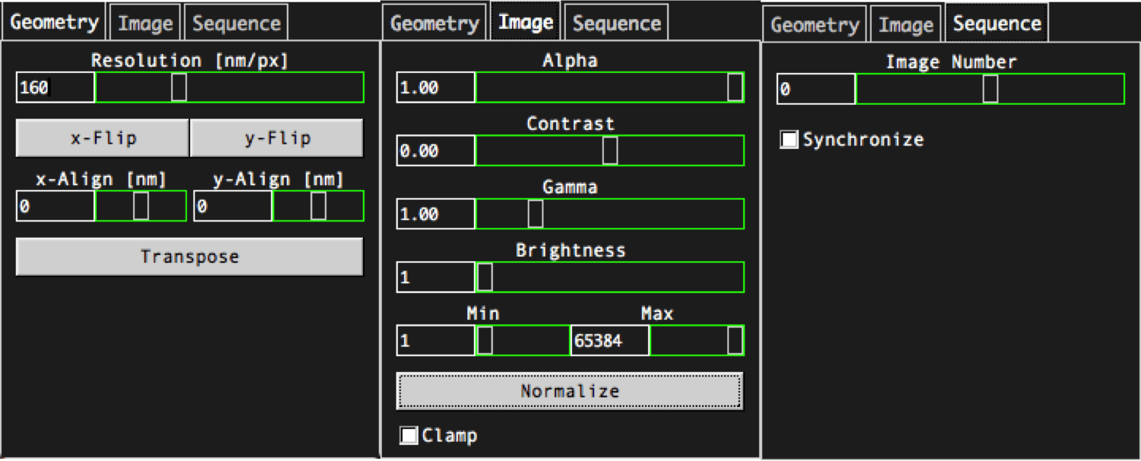Click the Image Number slider handle
The height and width of the screenshot is (461, 1141).
pos(990,89)
